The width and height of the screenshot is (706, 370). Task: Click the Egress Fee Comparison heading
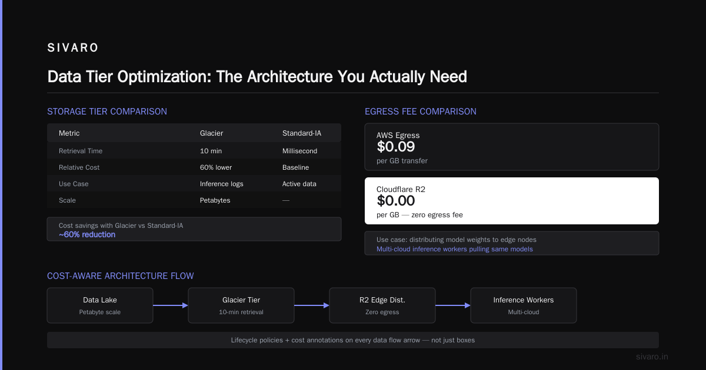(x=421, y=112)
